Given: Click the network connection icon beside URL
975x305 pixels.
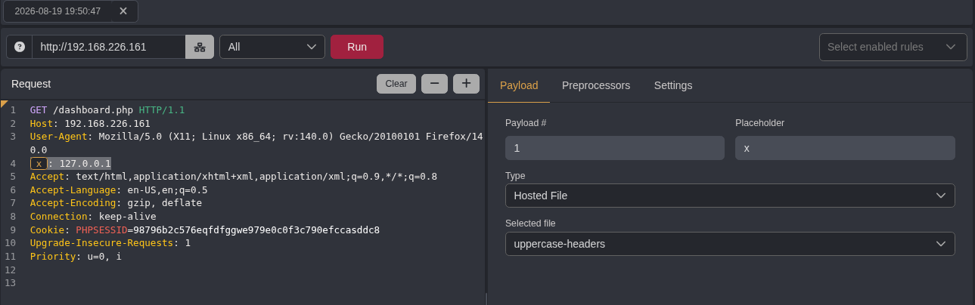Looking at the screenshot, I should click(x=200, y=47).
